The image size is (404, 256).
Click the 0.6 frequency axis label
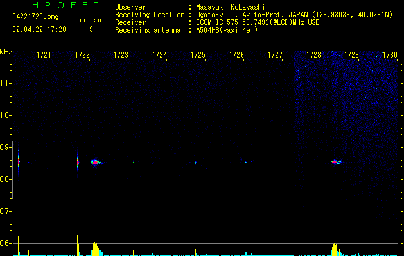[x=6, y=243]
